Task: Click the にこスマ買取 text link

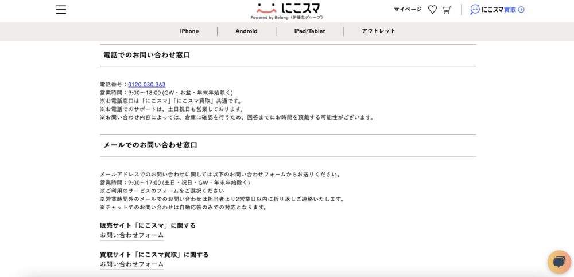Action: (498, 10)
